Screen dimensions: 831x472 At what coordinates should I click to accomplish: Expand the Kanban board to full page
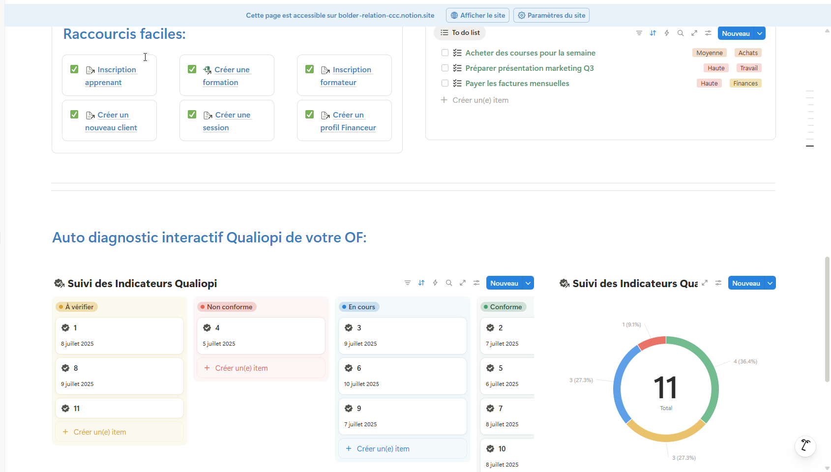(x=463, y=283)
